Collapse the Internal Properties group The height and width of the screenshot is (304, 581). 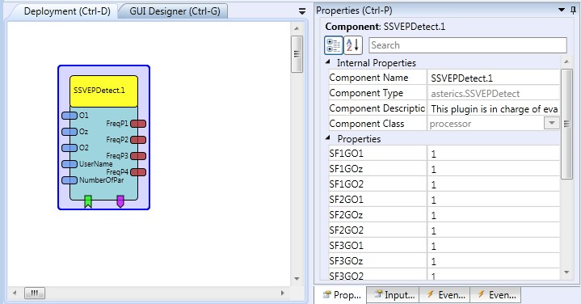click(x=327, y=62)
